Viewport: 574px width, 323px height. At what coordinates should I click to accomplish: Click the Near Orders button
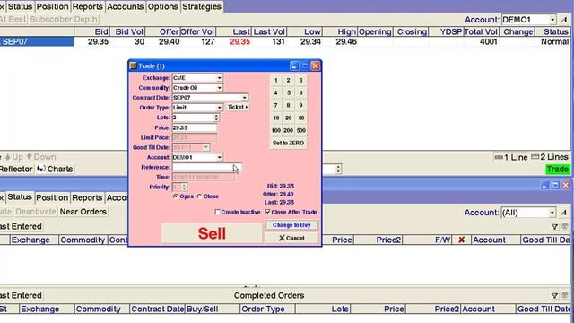83,212
